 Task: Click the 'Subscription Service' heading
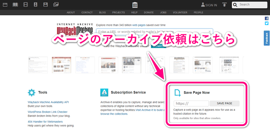[x=128, y=93]
